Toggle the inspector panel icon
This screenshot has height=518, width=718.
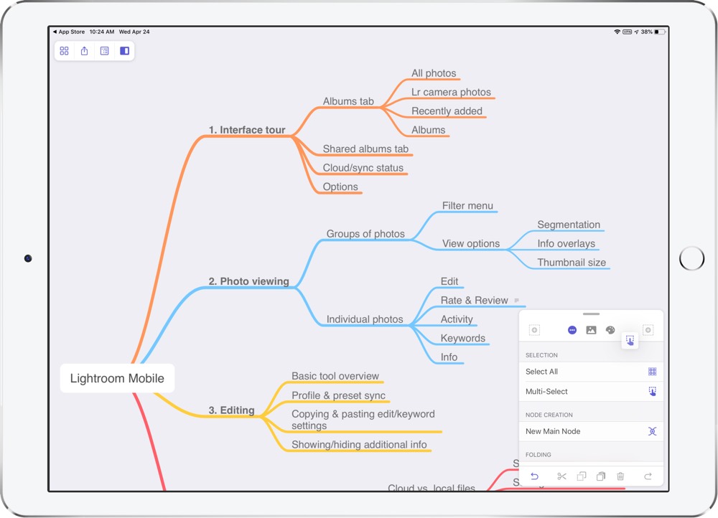click(124, 51)
